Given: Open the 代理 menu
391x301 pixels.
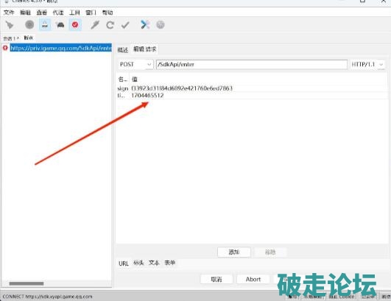Looking at the screenshot, I should 58,13.
